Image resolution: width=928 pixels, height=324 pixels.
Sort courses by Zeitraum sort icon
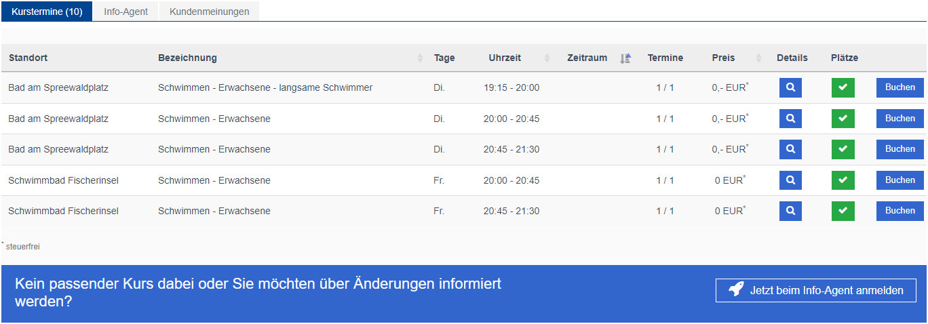pos(625,58)
